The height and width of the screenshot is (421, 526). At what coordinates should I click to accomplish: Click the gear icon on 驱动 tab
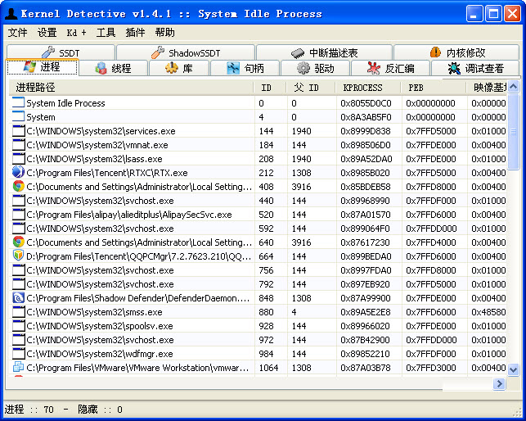[x=303, y=68]
